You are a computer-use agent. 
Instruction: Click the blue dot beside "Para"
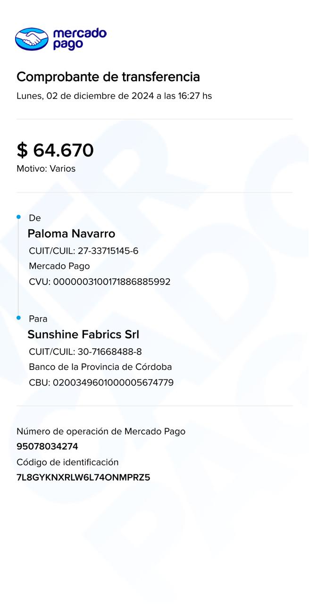[19, 318]
